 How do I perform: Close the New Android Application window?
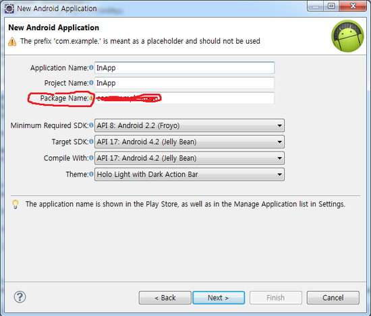353,5
